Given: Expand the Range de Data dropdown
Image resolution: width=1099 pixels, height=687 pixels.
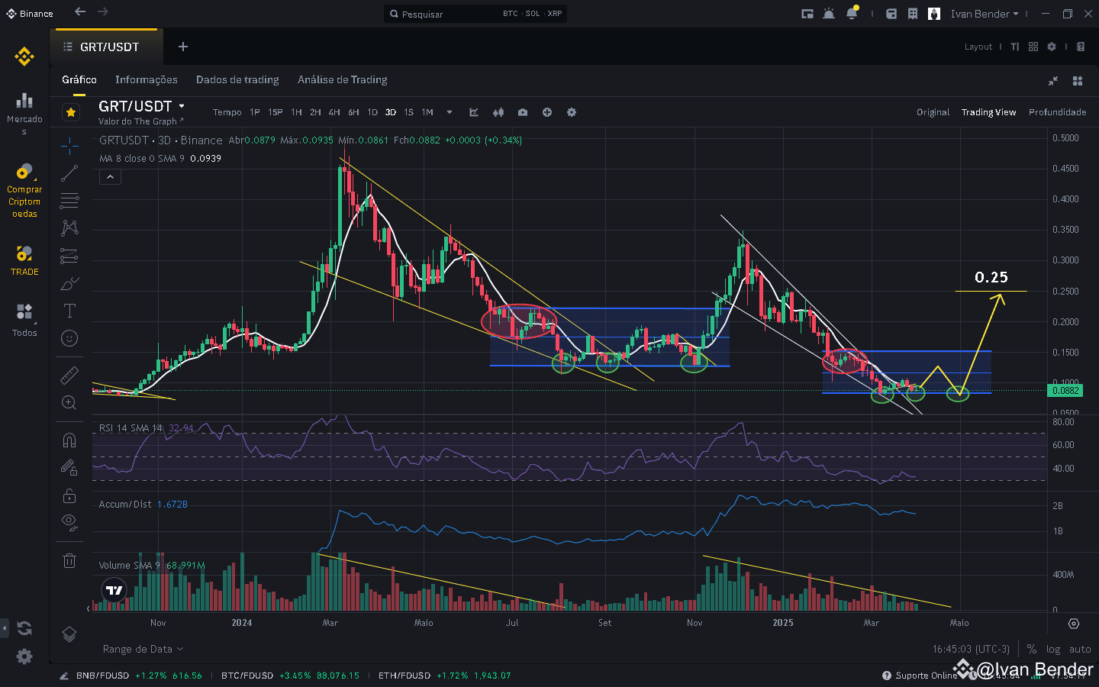Looking at the screenshot, I should click(x=143, y=649).
